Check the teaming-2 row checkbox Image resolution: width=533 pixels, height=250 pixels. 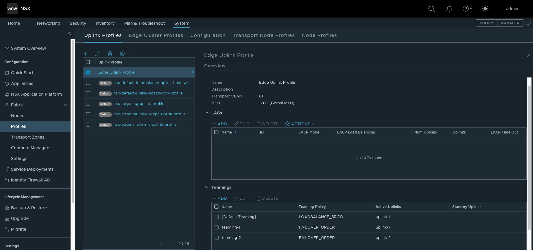tap(216, 238)
